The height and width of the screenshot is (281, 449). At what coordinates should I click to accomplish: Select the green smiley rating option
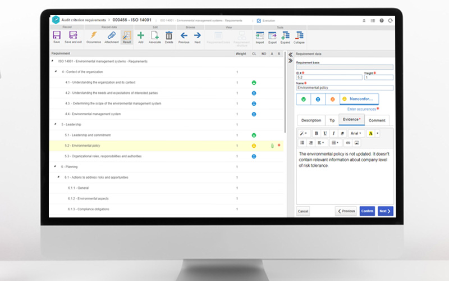(304, 99)
